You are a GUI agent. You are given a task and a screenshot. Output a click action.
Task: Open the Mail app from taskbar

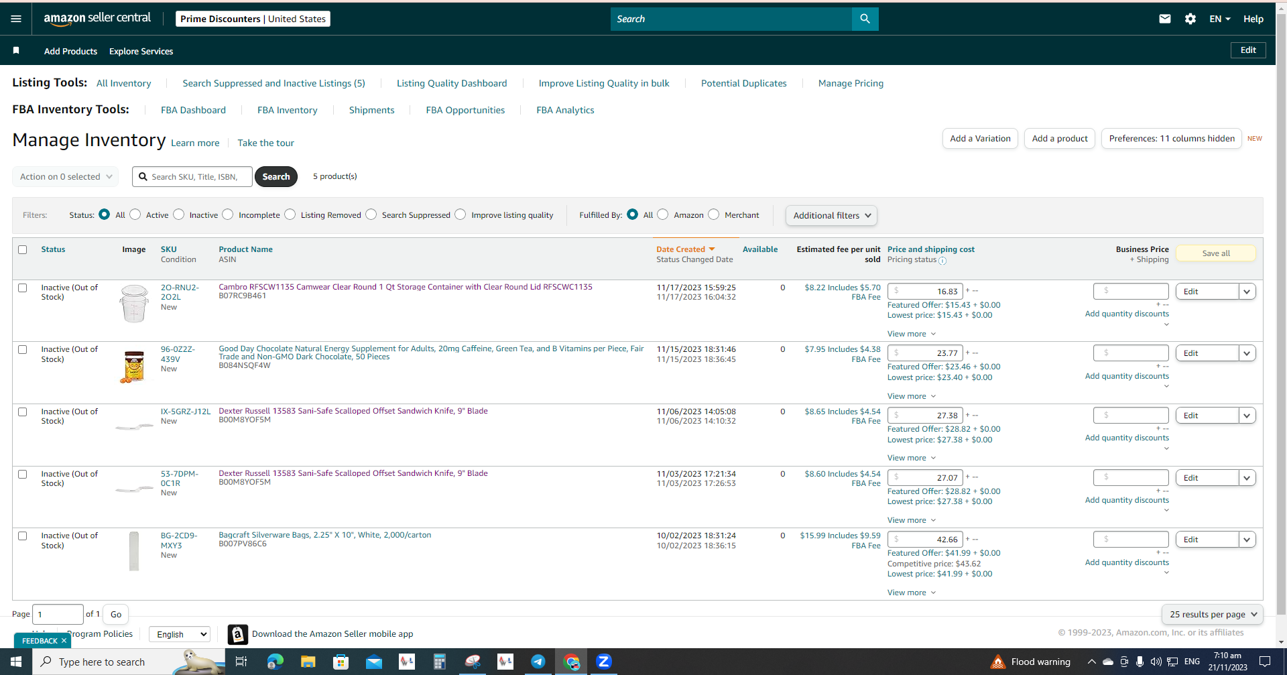click(x=373, y=662)
